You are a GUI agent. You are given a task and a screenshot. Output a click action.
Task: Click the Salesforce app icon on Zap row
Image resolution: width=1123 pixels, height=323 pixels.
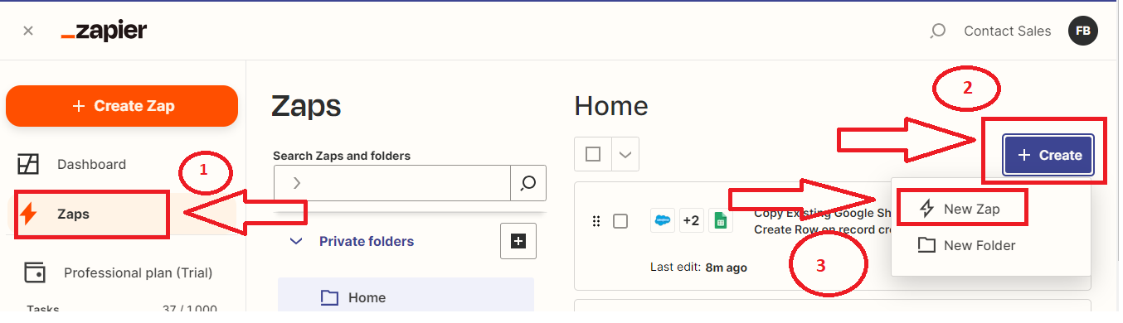pyautogui.click(x=663, y=221)
